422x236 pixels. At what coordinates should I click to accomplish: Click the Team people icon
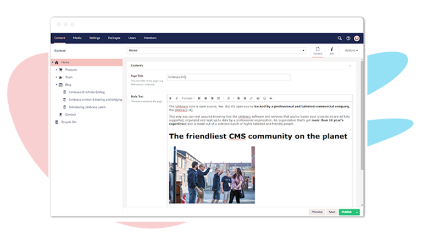click(x=60, y=78)
